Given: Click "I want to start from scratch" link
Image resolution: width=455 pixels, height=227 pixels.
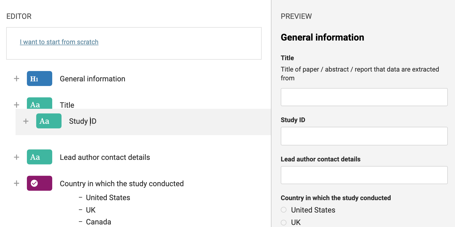Looking at the screenshot, I should [x=59, y=42].
